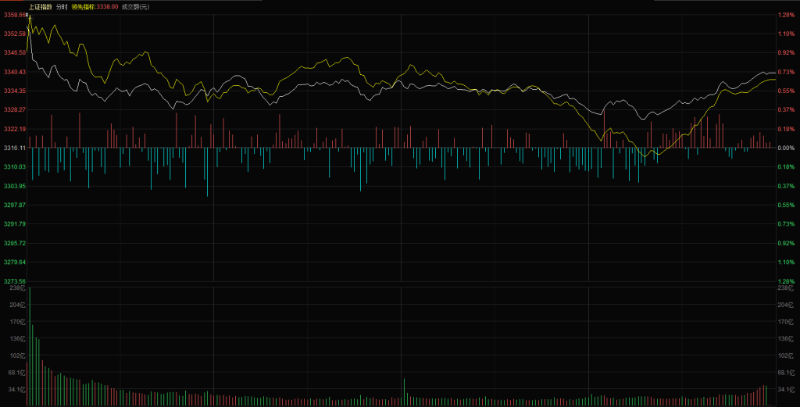The image size is (800, 407).
Task: Click the 3303.95 price axis label
Action: pos(14,186)
